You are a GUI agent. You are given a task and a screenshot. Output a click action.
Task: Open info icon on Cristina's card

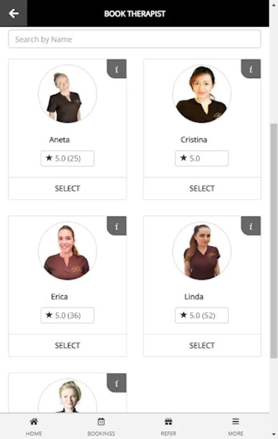pyautogui.click(x=251, y=69)
